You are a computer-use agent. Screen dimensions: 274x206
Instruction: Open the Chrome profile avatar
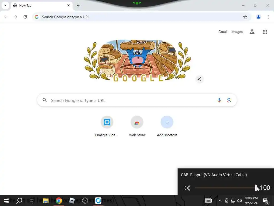click(258, 17)
